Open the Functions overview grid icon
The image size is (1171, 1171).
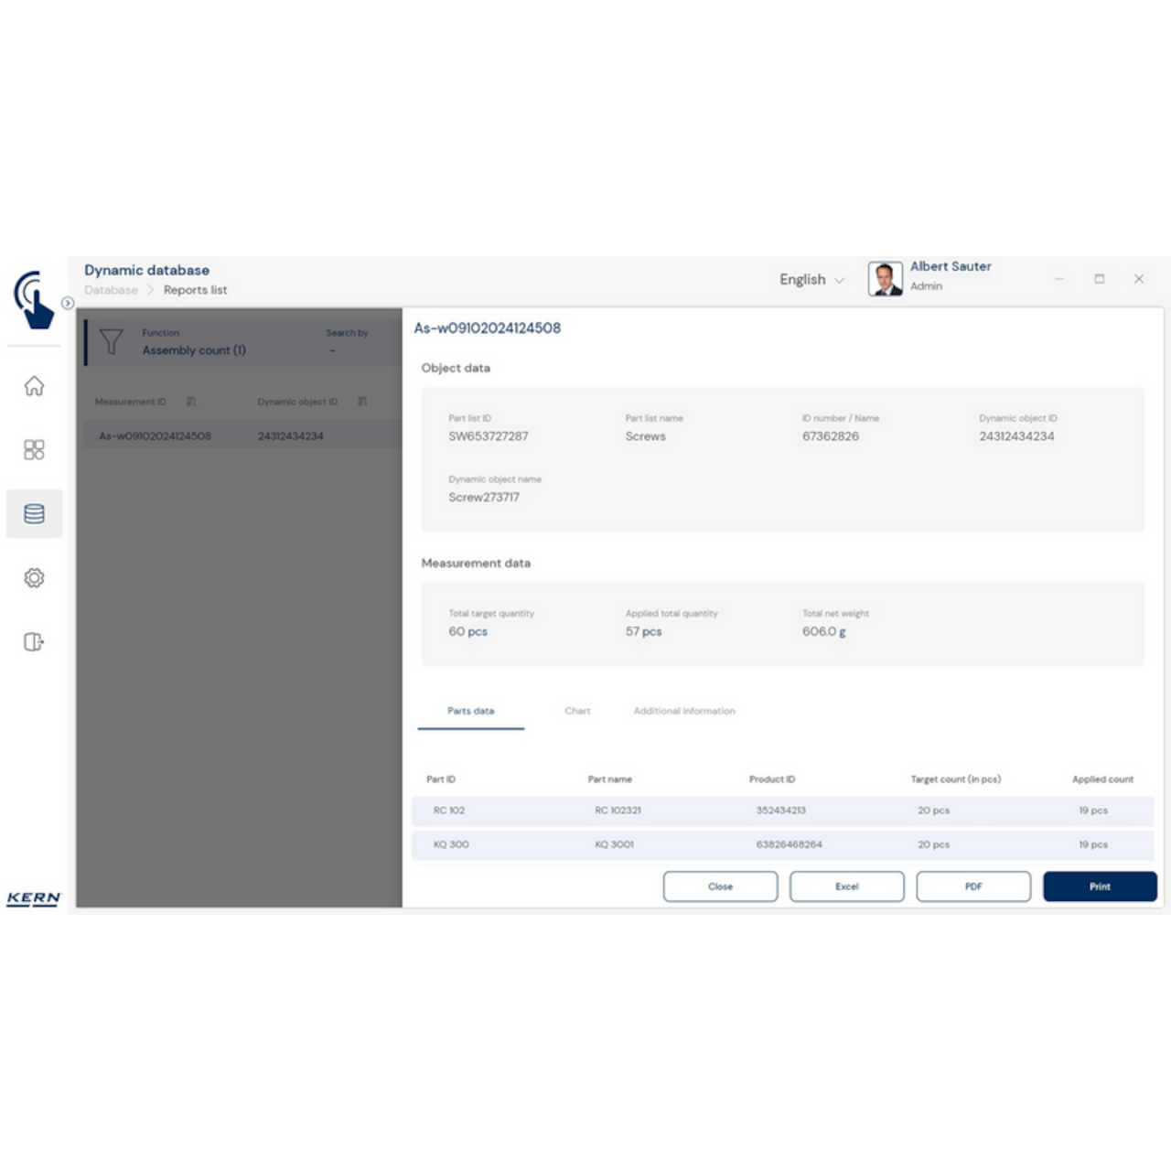(x=34, y=450)
